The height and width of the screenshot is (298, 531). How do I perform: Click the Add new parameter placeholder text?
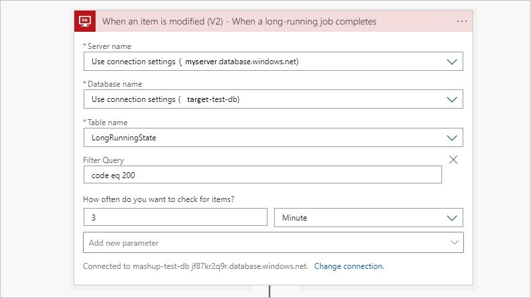124,242
